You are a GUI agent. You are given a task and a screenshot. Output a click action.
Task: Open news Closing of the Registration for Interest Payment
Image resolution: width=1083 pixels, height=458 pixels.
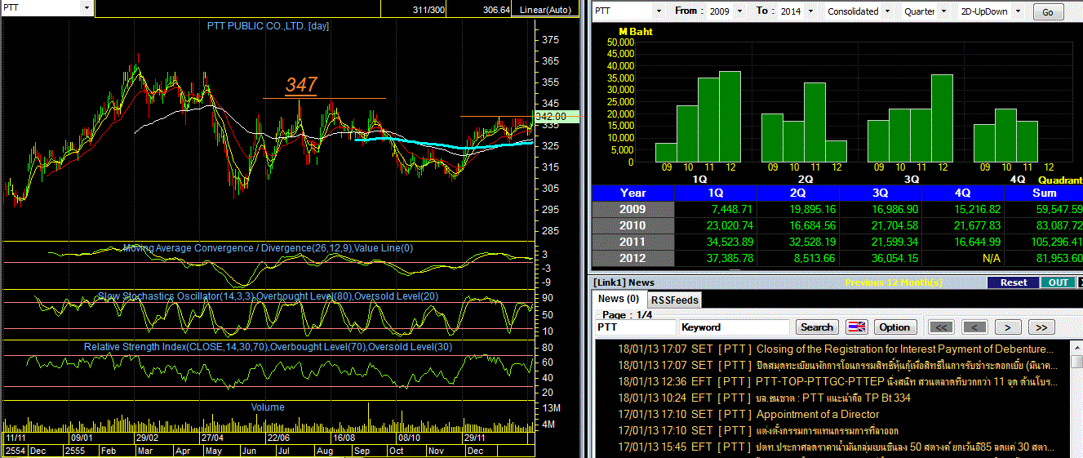[x=905, y=349]
